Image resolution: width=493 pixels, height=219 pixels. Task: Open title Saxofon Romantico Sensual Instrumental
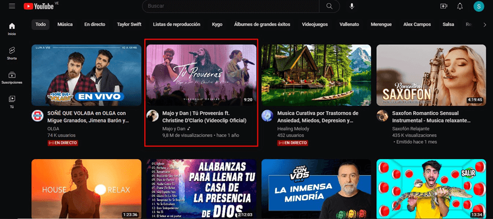431,117
